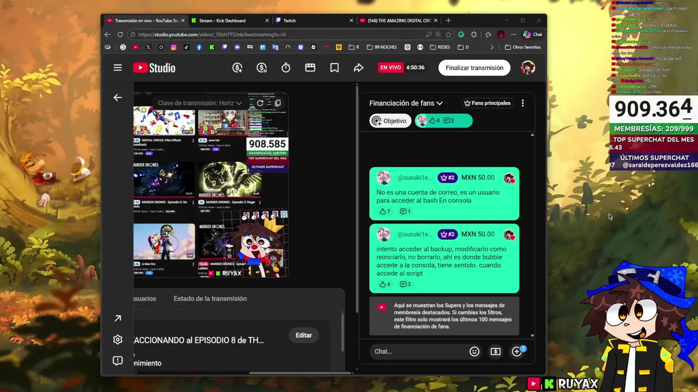Switch to THE AMAZING DIGITAL CIRCUS tab
The width and height of the screenshot is (698, 392).
(398, 21)
